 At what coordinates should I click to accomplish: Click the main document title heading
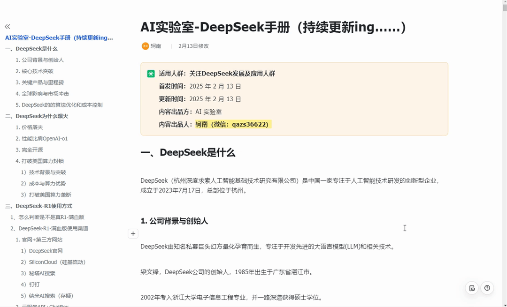(x=273, y=27)
